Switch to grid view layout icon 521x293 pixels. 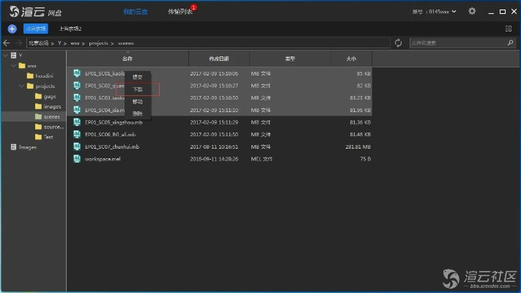[x=509, y=29]
